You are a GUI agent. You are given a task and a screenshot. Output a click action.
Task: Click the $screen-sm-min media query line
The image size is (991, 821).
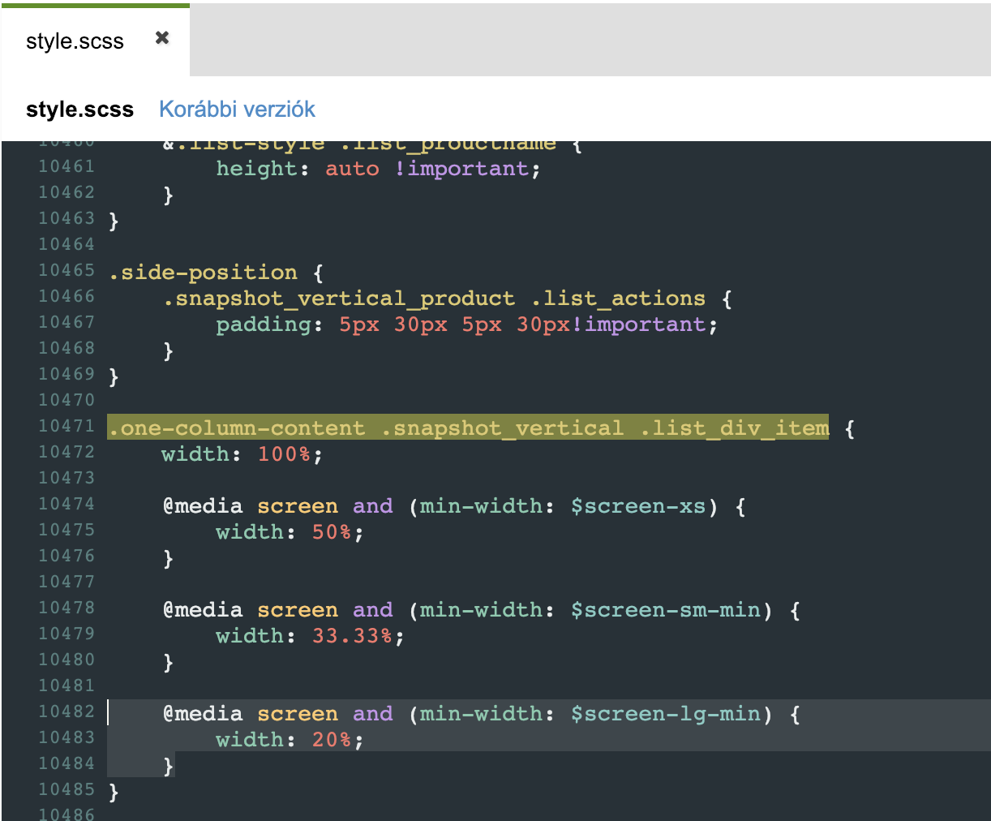(x=482, y=610)
